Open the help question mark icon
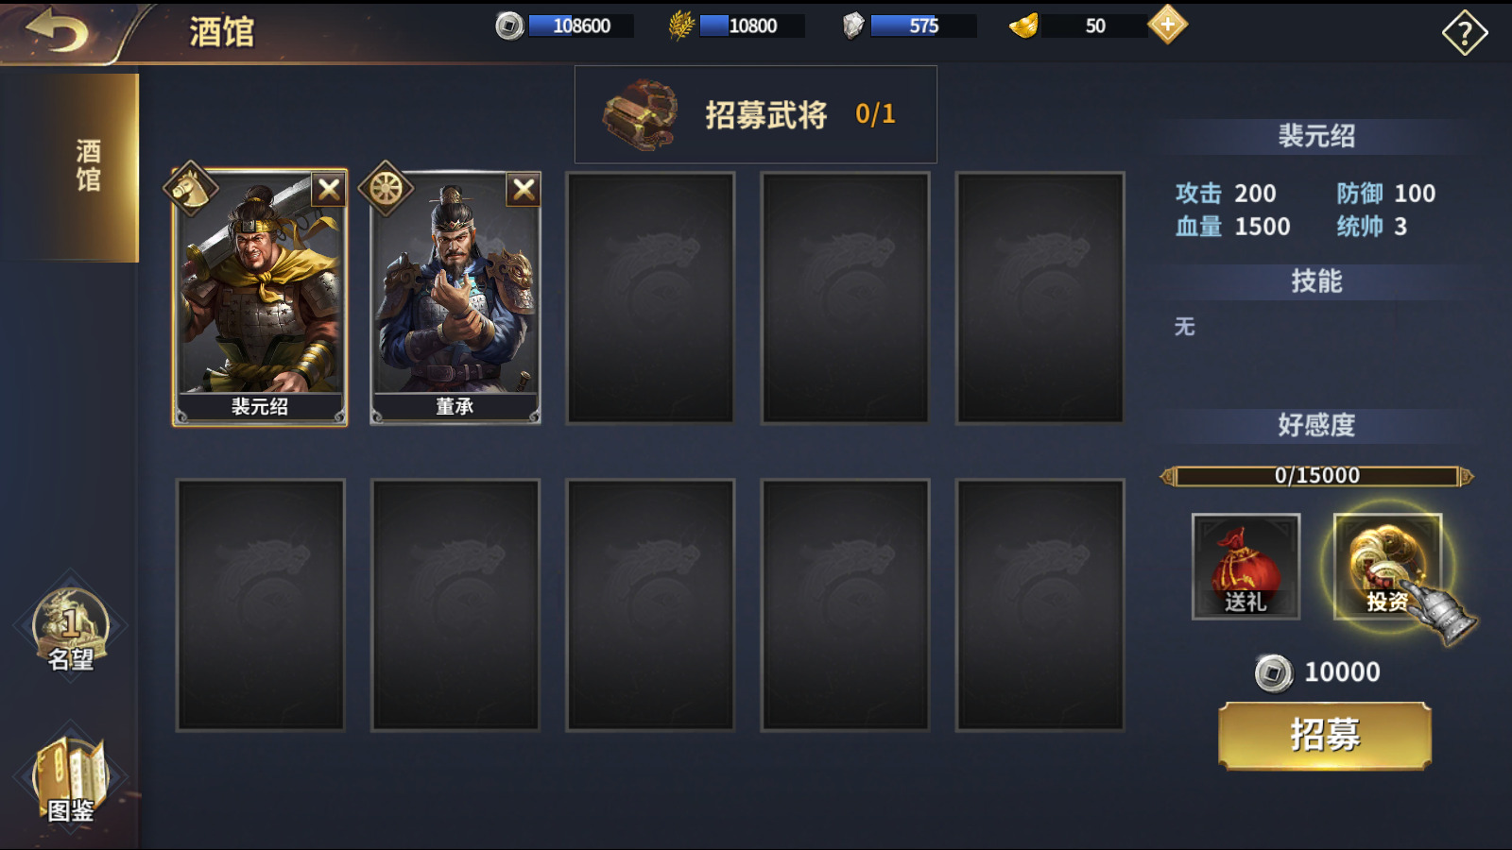 (1465, 33)
